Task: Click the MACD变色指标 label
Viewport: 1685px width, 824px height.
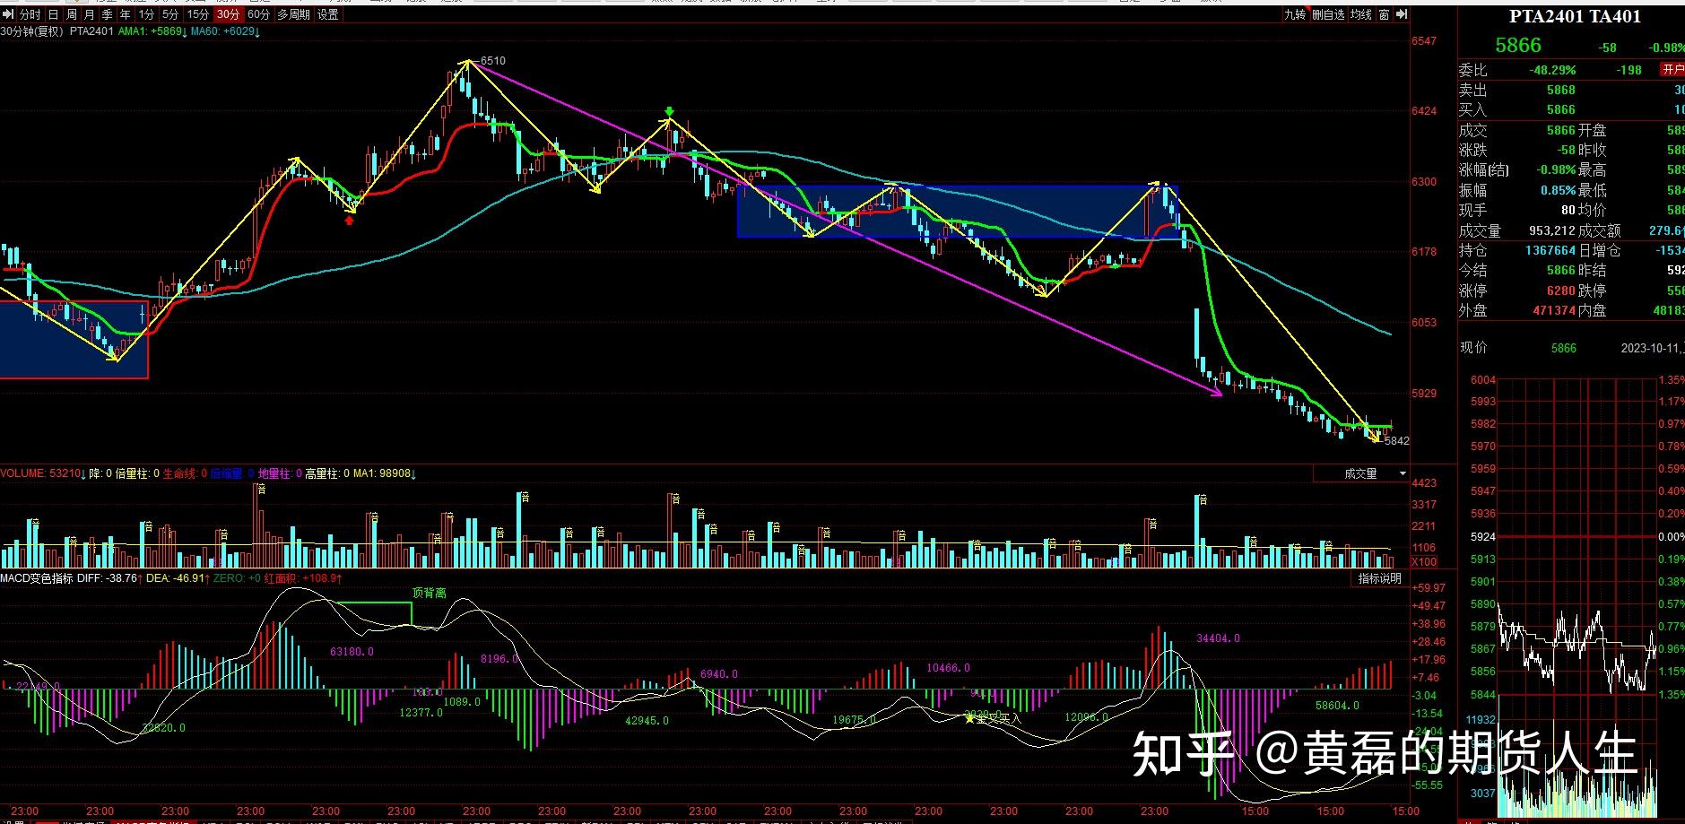Action: tap(37, 578)
